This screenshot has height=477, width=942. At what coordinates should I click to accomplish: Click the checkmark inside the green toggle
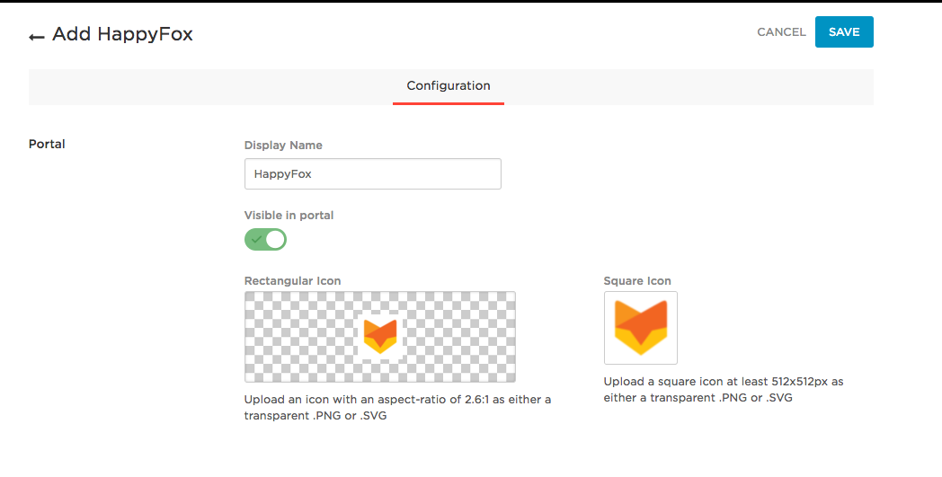257,240
